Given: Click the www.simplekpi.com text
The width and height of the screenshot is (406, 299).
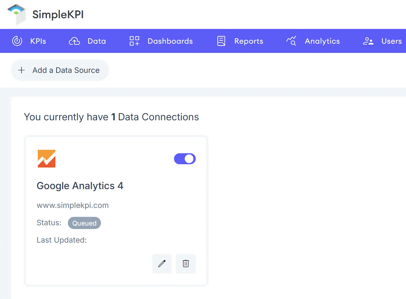Looking at the screenshot, I should pos(73,205).
